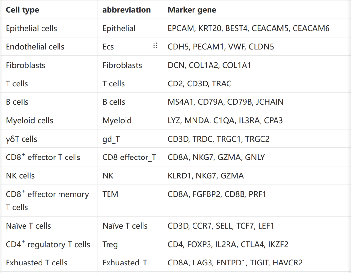Select the CD2, CD3D, TRAC cell
This screenshot has width=353, height=273.
(199, 84)
